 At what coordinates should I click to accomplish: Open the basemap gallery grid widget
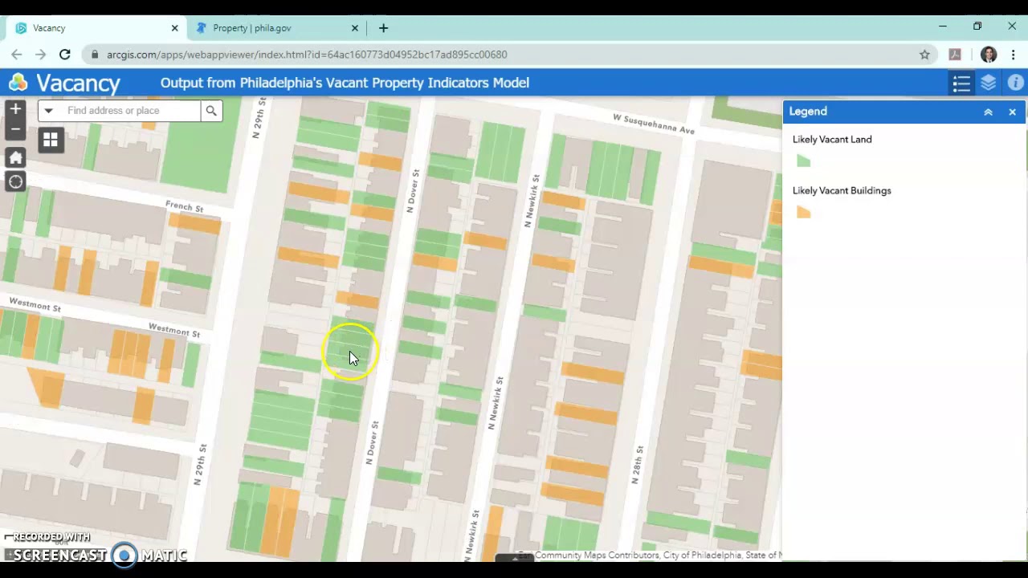(51, 140)
